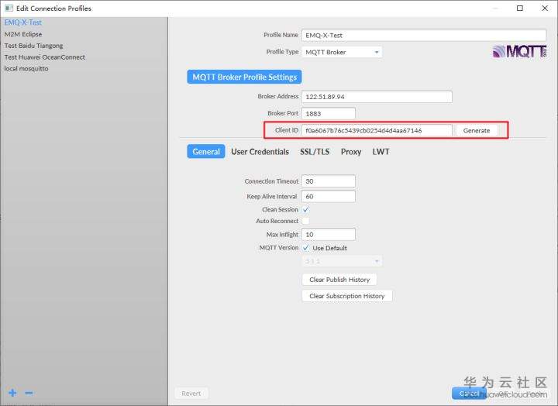Click the Keep Alive Interval label
558x406 pixels.
pyautogui.click(x=271, y=197)
